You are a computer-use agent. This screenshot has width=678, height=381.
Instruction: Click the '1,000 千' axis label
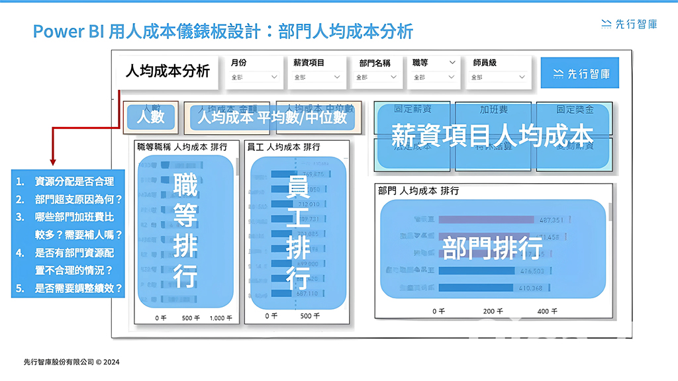point(221,318)
